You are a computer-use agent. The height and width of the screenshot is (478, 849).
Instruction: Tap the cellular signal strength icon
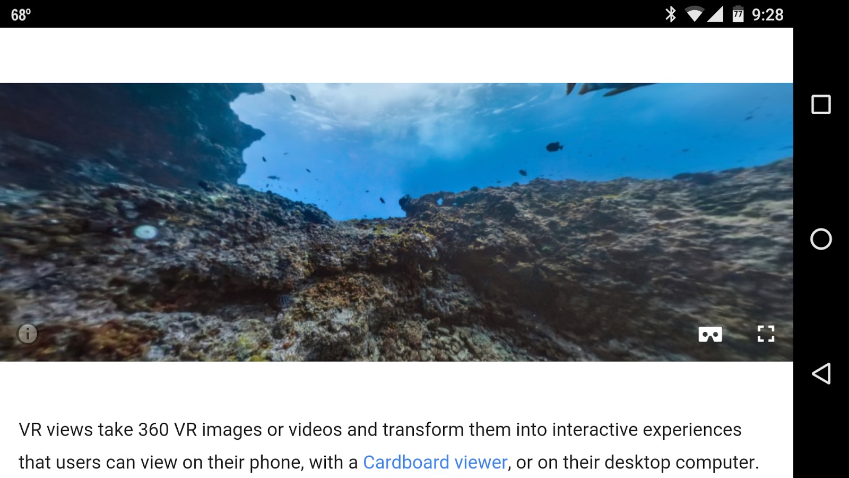(715, 14)
